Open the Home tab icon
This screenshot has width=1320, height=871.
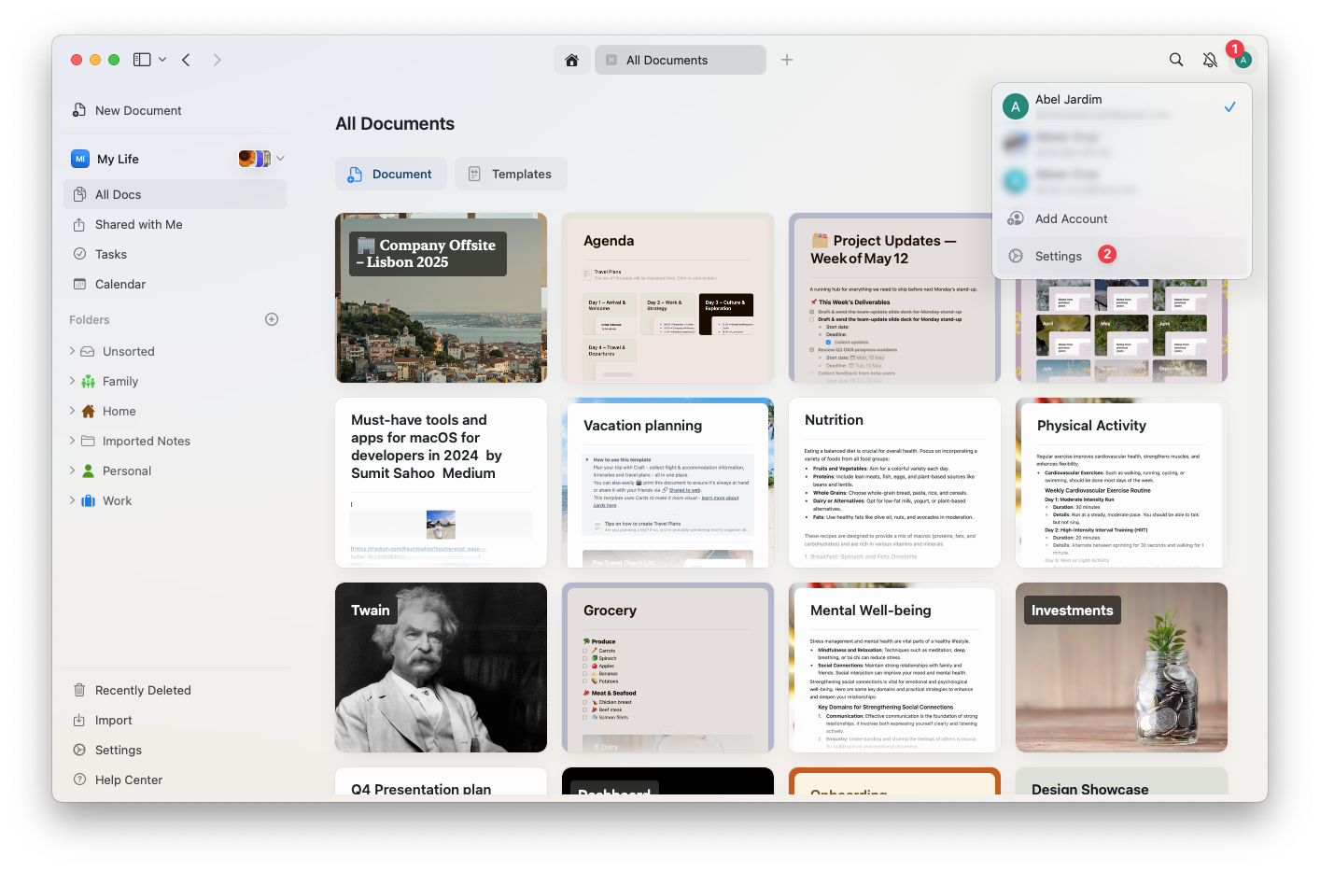click(x=571, y=60)
